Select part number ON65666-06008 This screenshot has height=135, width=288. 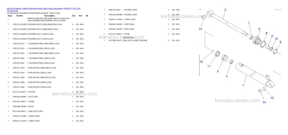point(19,106)
